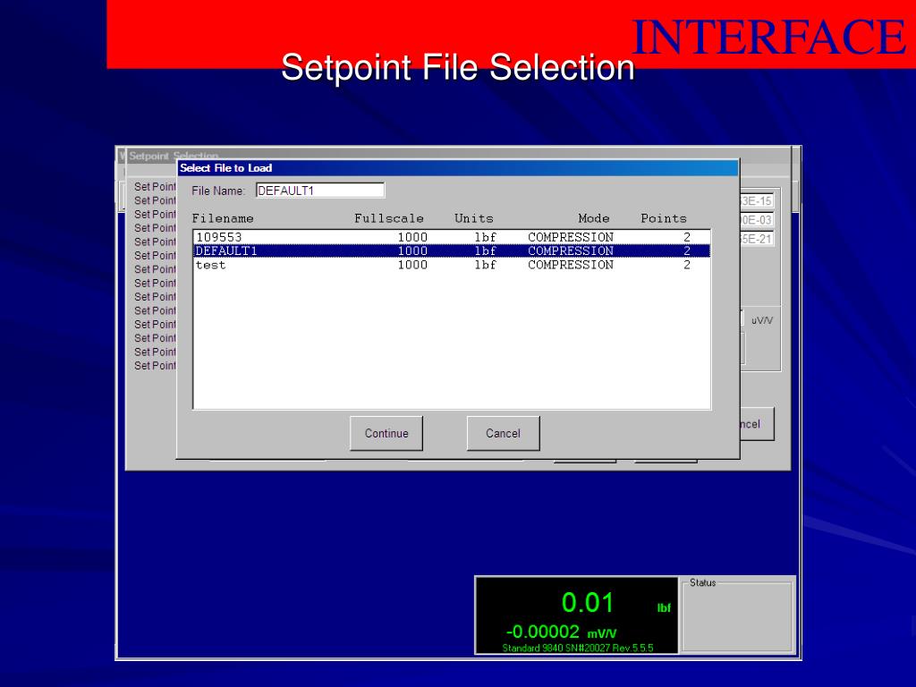Viewport: 916px width, 687px height.
Task: Click the File Name label
Action: tap(218, 191)
